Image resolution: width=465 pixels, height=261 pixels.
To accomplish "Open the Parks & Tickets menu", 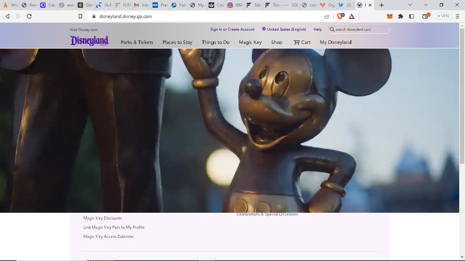I will coord(137,42).
